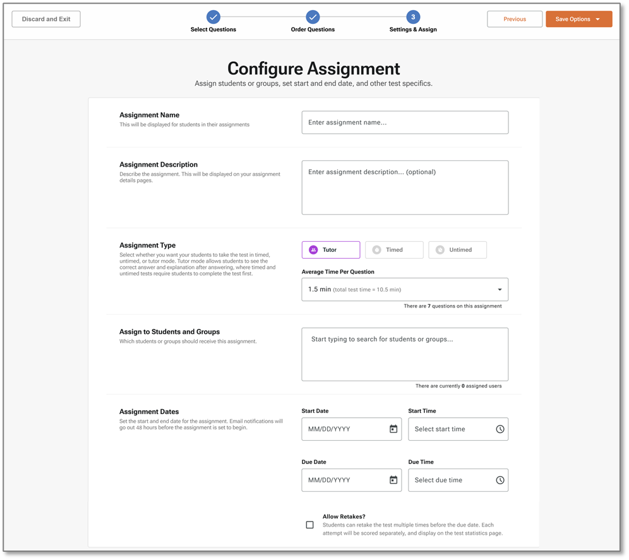Click the Due Time clock icon

tap(500, 480)
